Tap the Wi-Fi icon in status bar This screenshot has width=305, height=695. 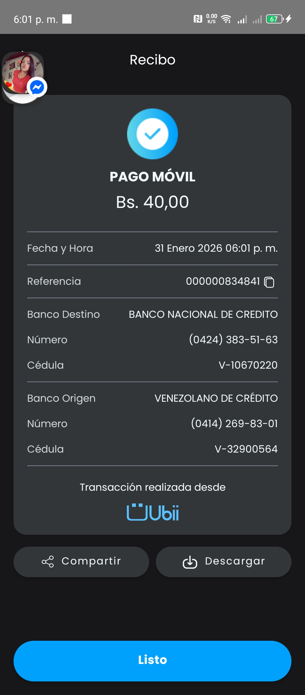pyautogui.click(x=226, y=19)
